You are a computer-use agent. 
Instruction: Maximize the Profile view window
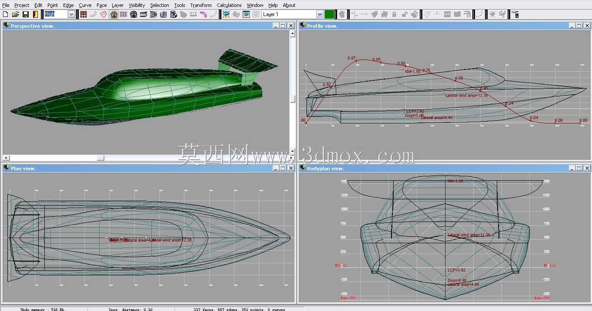coord(579,26)
